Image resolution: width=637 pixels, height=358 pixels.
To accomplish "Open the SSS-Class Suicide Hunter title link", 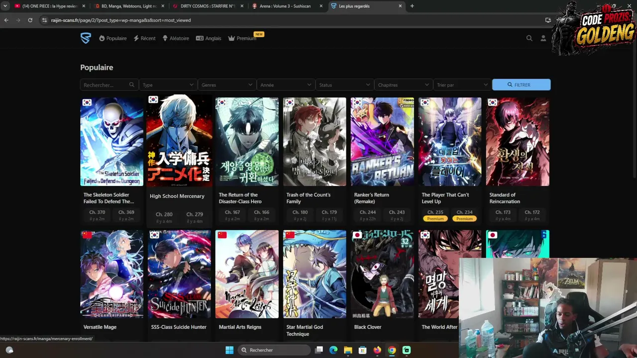I will pos(179,327).
